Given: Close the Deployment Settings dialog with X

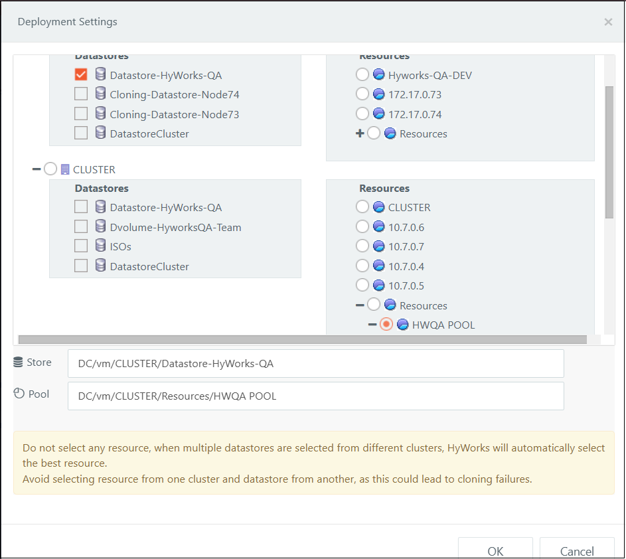Looking at the screenshot, I should tap(608, 22).
